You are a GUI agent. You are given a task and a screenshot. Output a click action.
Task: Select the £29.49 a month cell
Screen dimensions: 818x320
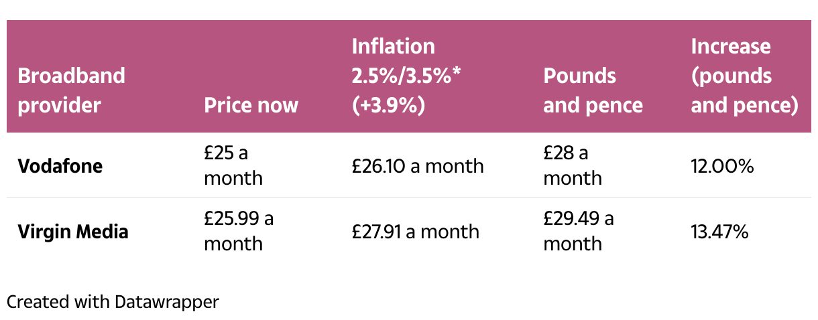point(579,231)
